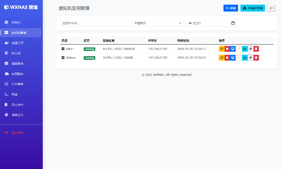Click the 状态 column header
This screenshot has width=282, height=169.
[87, 41]
